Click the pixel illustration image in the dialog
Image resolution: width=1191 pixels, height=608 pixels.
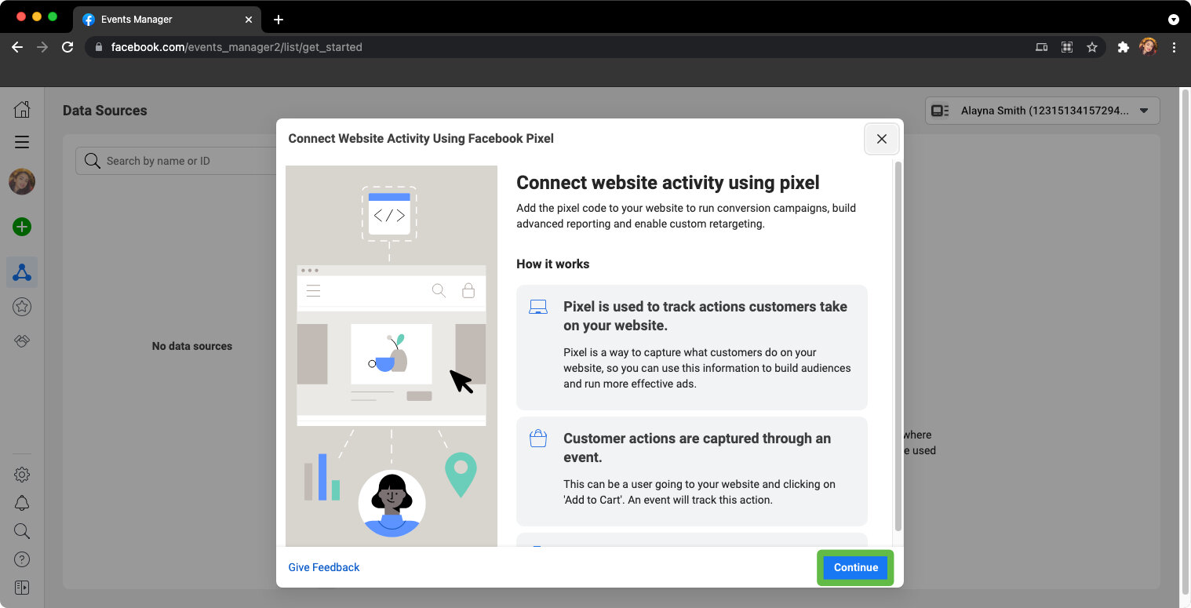coord(392,355)
